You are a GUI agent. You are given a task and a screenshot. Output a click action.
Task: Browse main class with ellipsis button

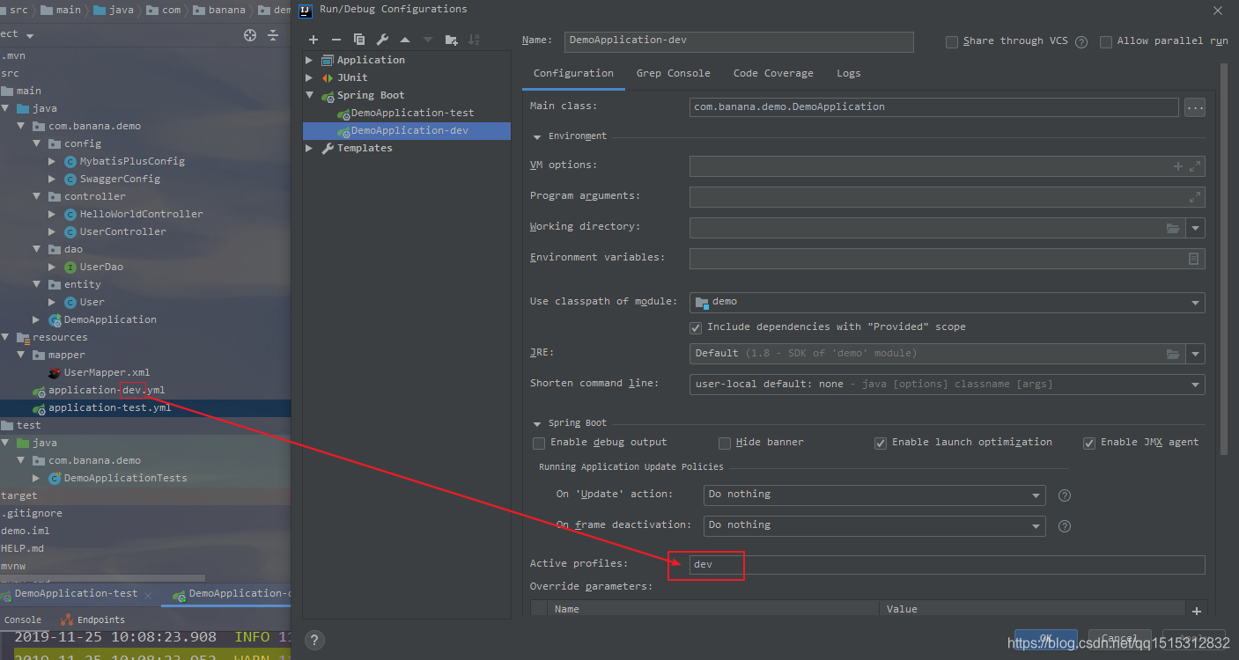click(1195, 107)
